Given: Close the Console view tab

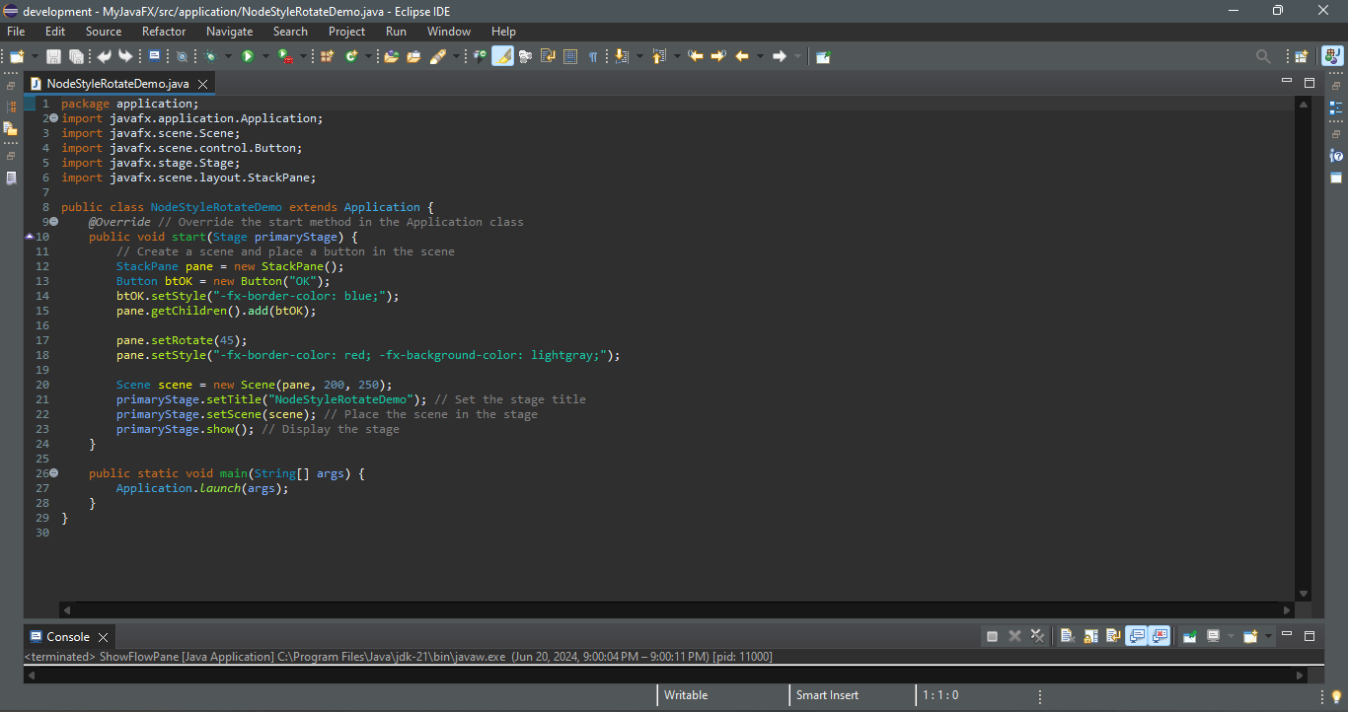Looking at the screenshot, I should 103,637.
